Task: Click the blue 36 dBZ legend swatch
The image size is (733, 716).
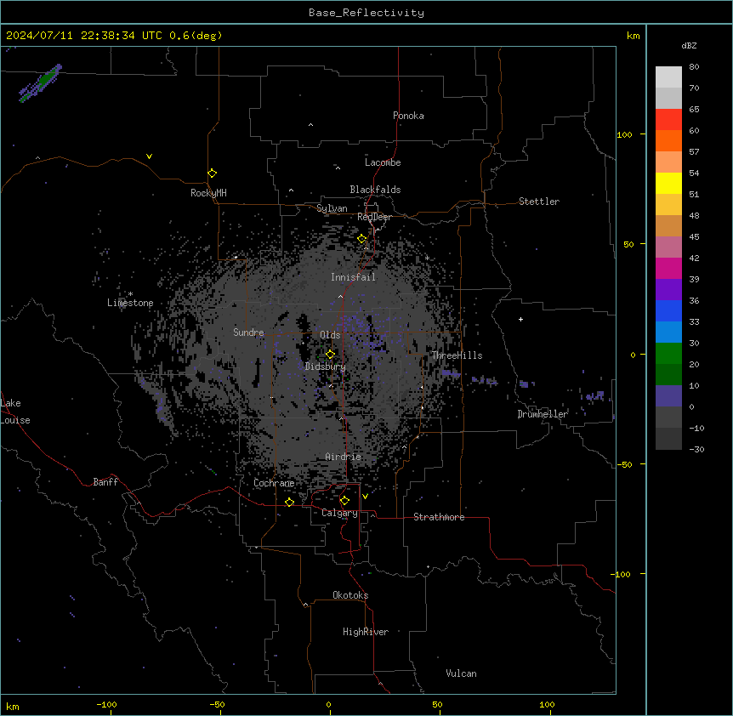Action: click(668, 310)
